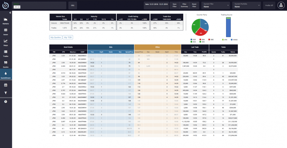Click the Trading Source bar chart

point(228,27)
